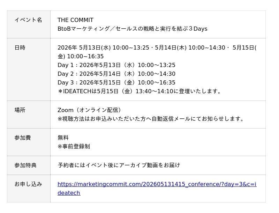
Task: Select the Day 2 schedule line
Action: coord(116,74)
